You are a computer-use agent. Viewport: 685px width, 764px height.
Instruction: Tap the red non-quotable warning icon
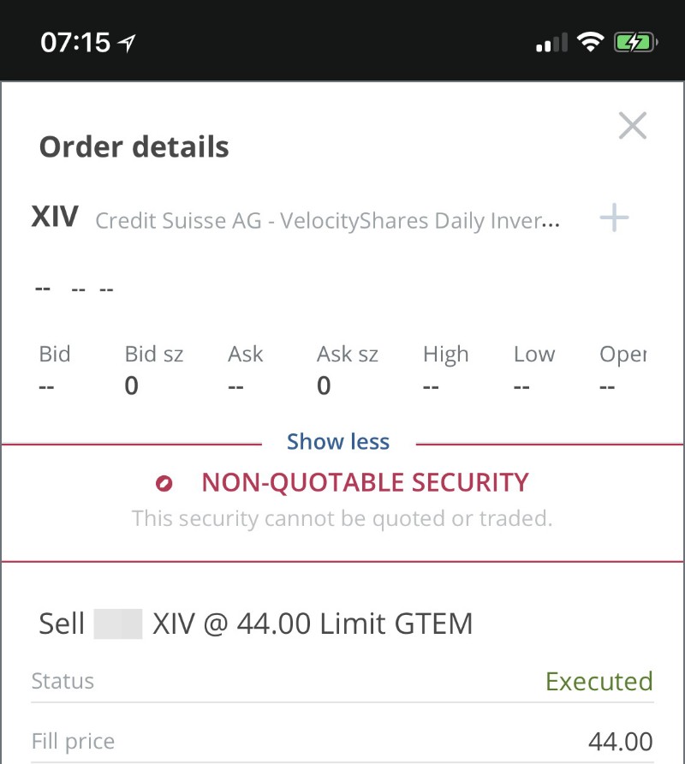[164, 483]
